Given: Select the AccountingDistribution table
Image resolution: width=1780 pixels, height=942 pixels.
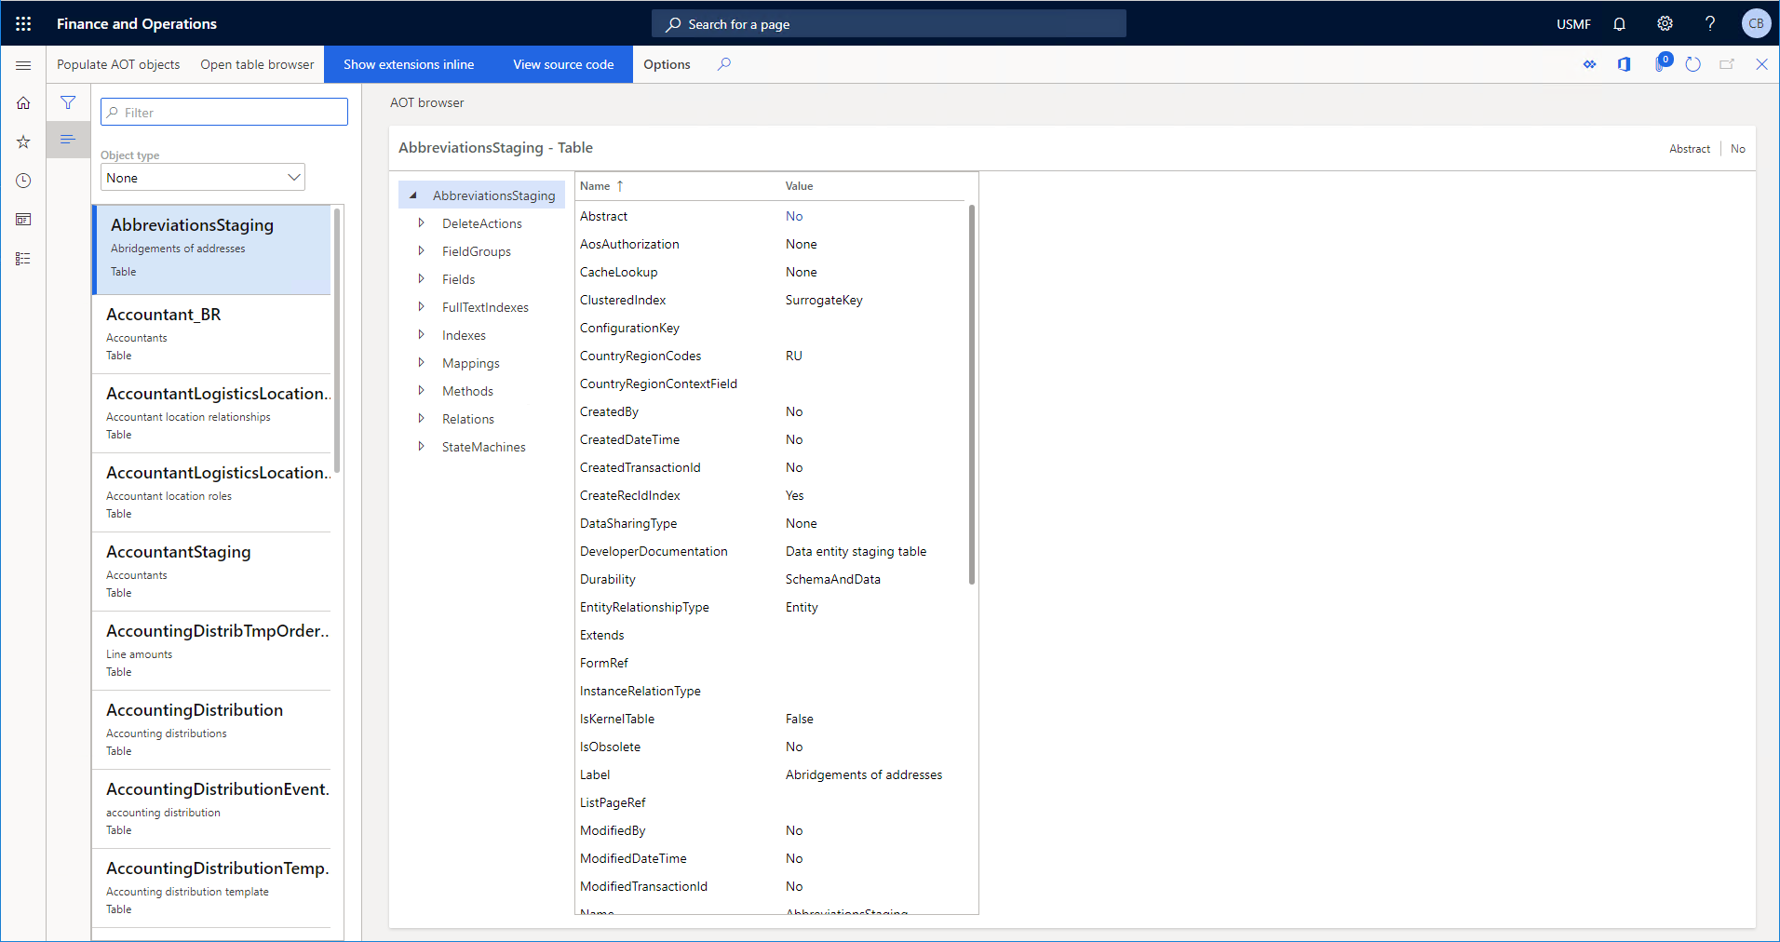Looking at the screenshot, I should coord(211,729).
